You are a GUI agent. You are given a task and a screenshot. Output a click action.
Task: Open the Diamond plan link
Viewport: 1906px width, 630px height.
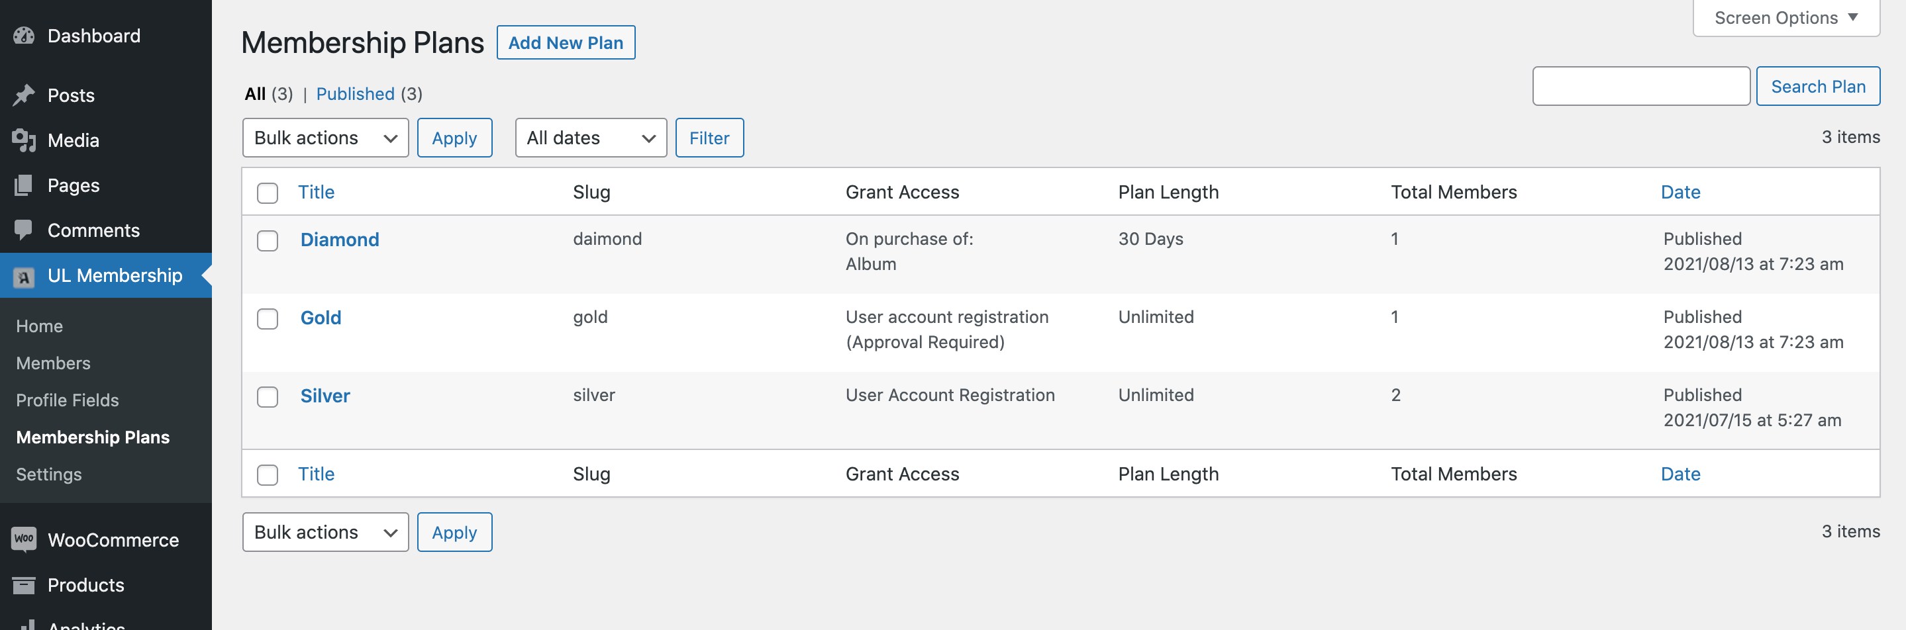point(340,240)
